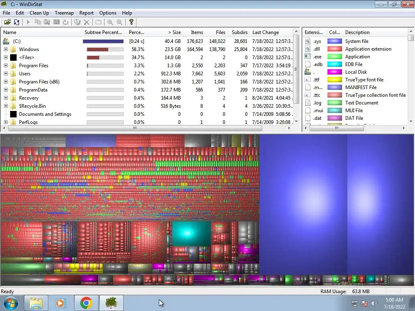The height and width of the screenshot is (311, 415).
Task: Open the Clean Up menu
Action: 39,13
